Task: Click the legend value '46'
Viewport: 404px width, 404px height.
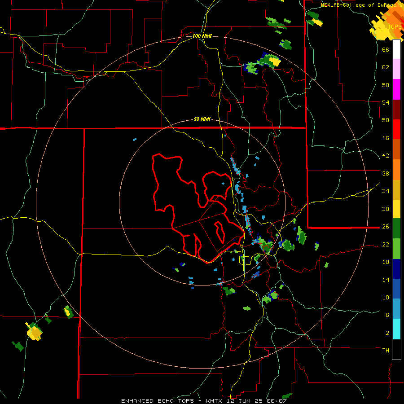Action: coord(386,138)
